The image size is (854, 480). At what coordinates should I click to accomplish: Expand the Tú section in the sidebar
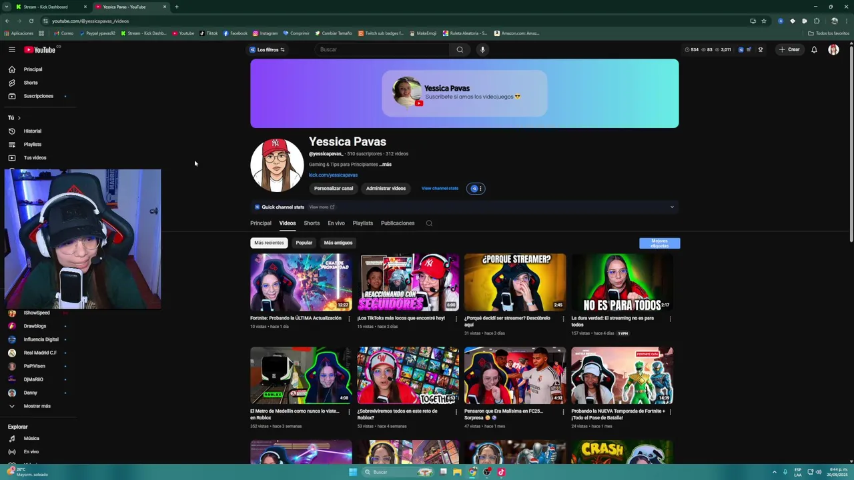click(15, 118)
